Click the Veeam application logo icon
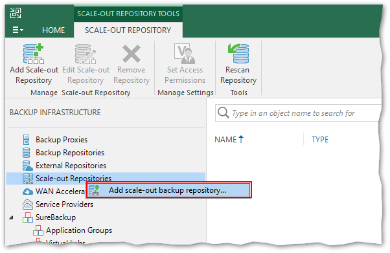 [x=16, y=13]
